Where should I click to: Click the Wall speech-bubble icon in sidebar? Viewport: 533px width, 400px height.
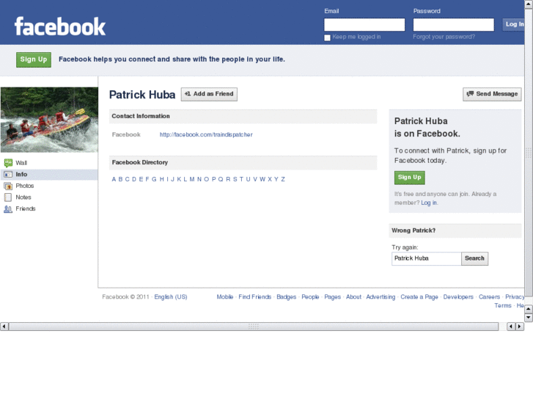pos(8,163)
